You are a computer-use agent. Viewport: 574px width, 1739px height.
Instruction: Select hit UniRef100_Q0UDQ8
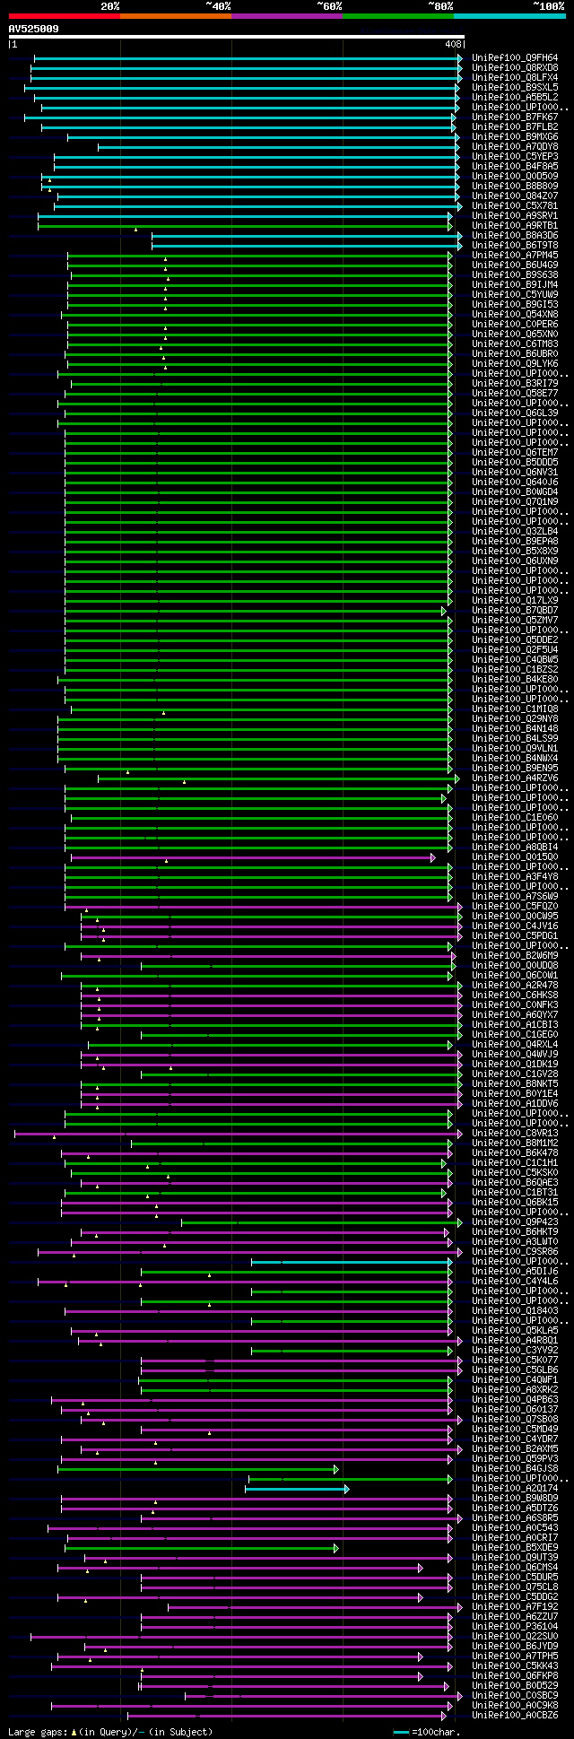coord(515,966)
